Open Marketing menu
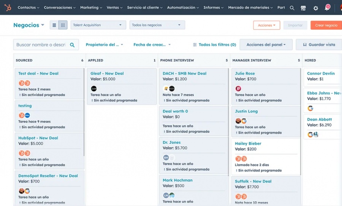Viewport: 342px width, 206px height. click(x=91, y=8)
